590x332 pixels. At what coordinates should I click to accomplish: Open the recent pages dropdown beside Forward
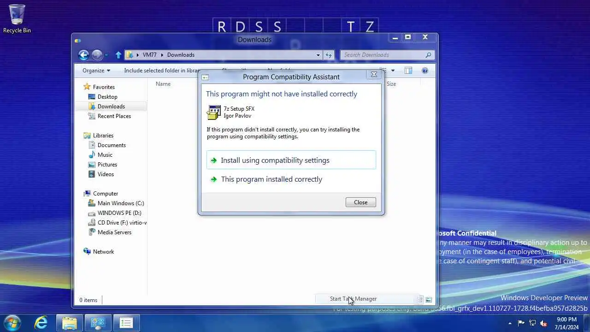(x=106, y=55)
